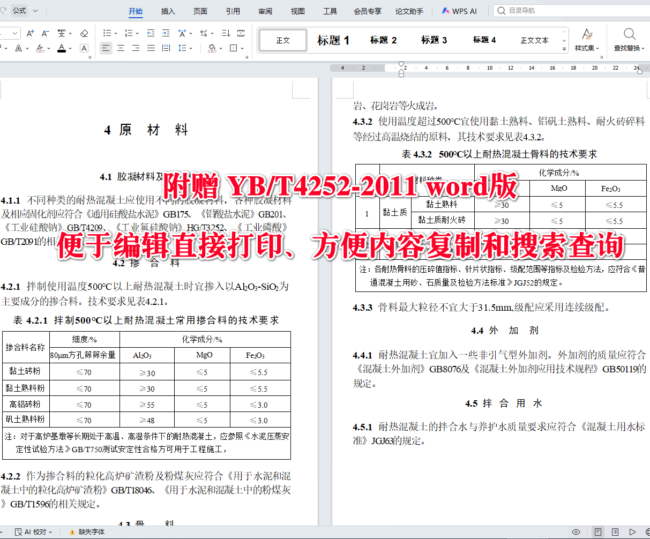Clear formatting with the eraser icon
This screenshot has width=650, height=539.
click(84, 33)
